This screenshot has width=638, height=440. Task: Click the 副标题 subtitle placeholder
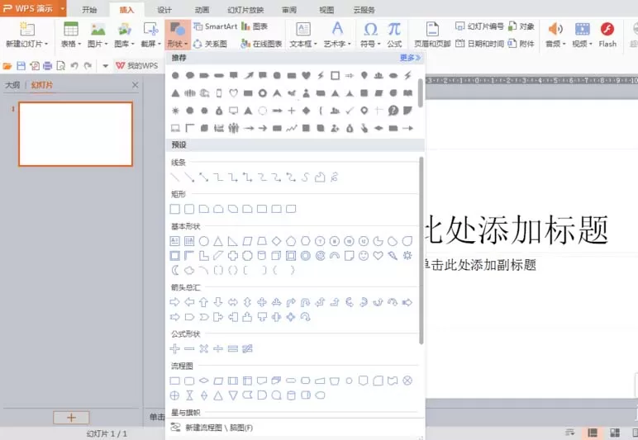pyautogui.click(x=480, y=265)
